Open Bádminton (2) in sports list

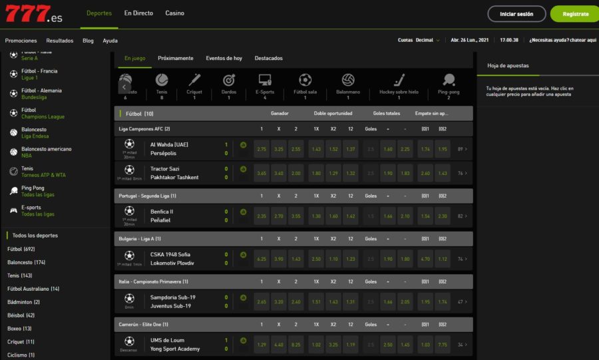click(x=23, y=302)
